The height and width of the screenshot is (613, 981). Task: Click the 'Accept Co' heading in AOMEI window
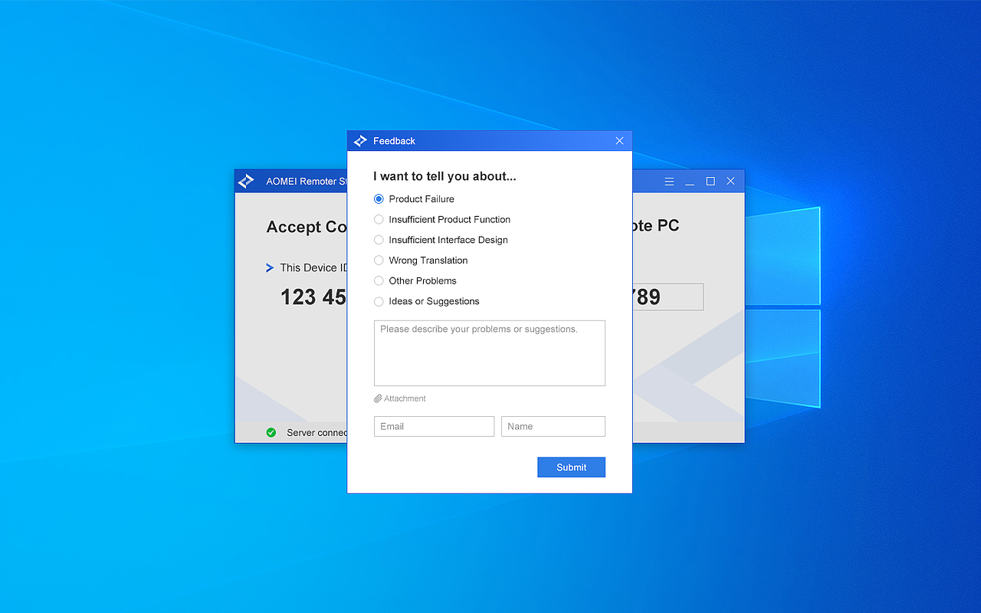click(307, 227)
